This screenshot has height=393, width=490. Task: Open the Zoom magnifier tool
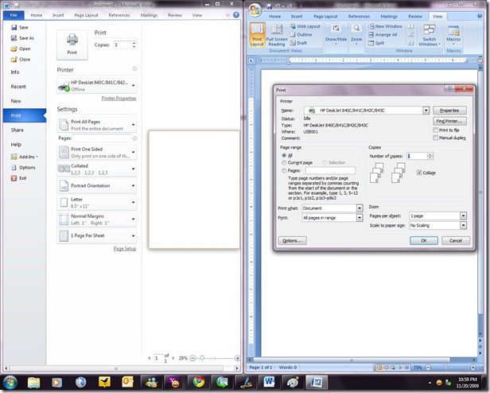pos(356,33)
